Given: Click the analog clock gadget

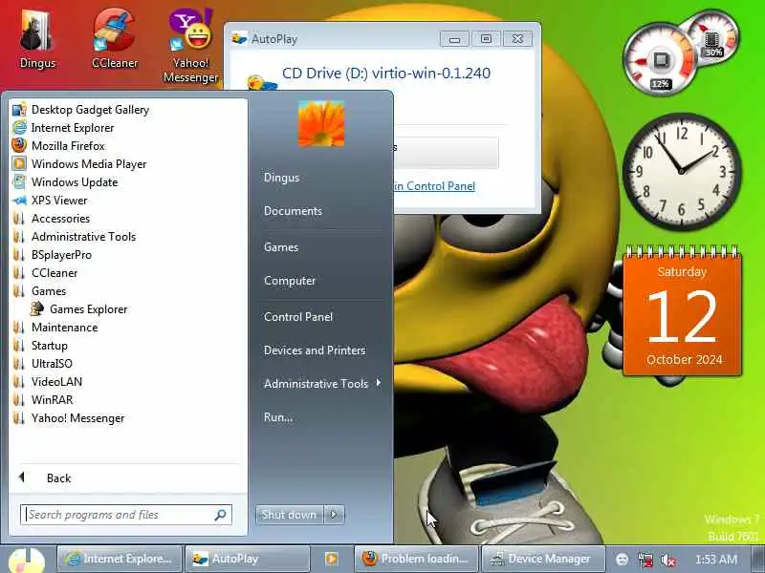Looking at the screenshot, I should click(x=682, y=172).
